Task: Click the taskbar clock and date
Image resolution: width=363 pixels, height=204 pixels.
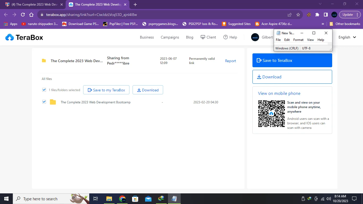Action: point(340,199)
